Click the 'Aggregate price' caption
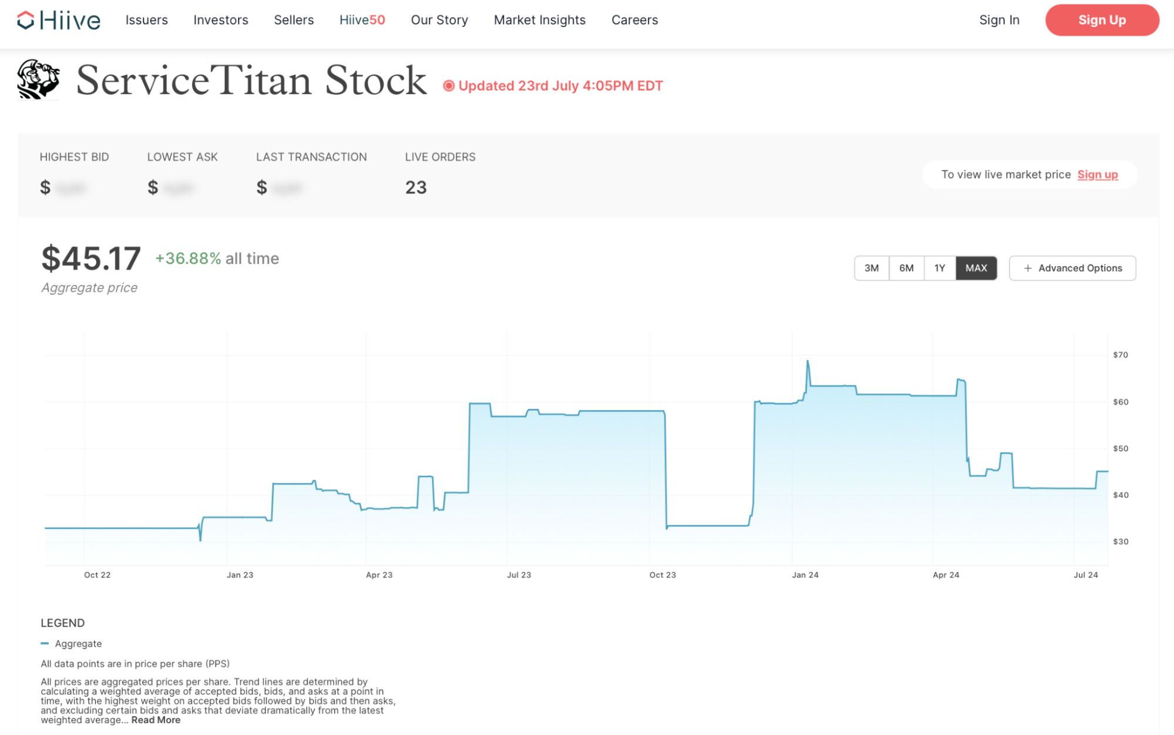 pos(89,288)
